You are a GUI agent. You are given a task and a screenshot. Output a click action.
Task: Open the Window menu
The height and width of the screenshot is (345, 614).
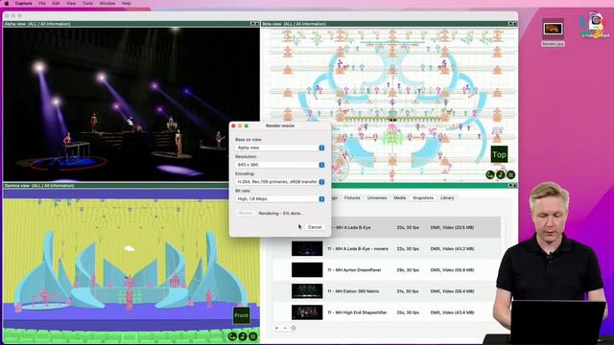(107, 3)
